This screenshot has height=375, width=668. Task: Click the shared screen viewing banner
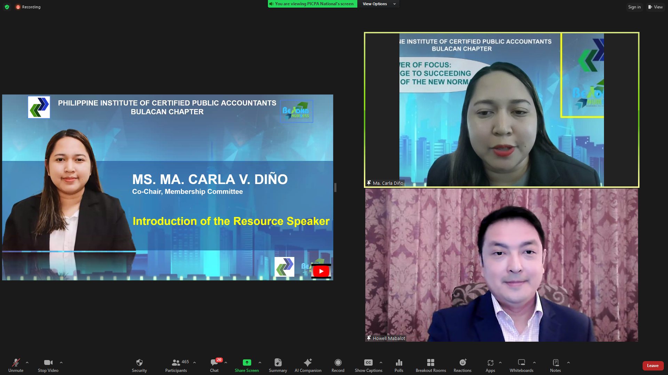coord(312,4)
